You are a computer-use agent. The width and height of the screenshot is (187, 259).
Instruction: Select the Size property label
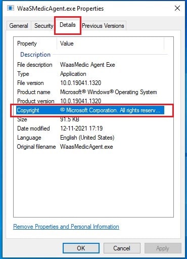pos(22,119)
